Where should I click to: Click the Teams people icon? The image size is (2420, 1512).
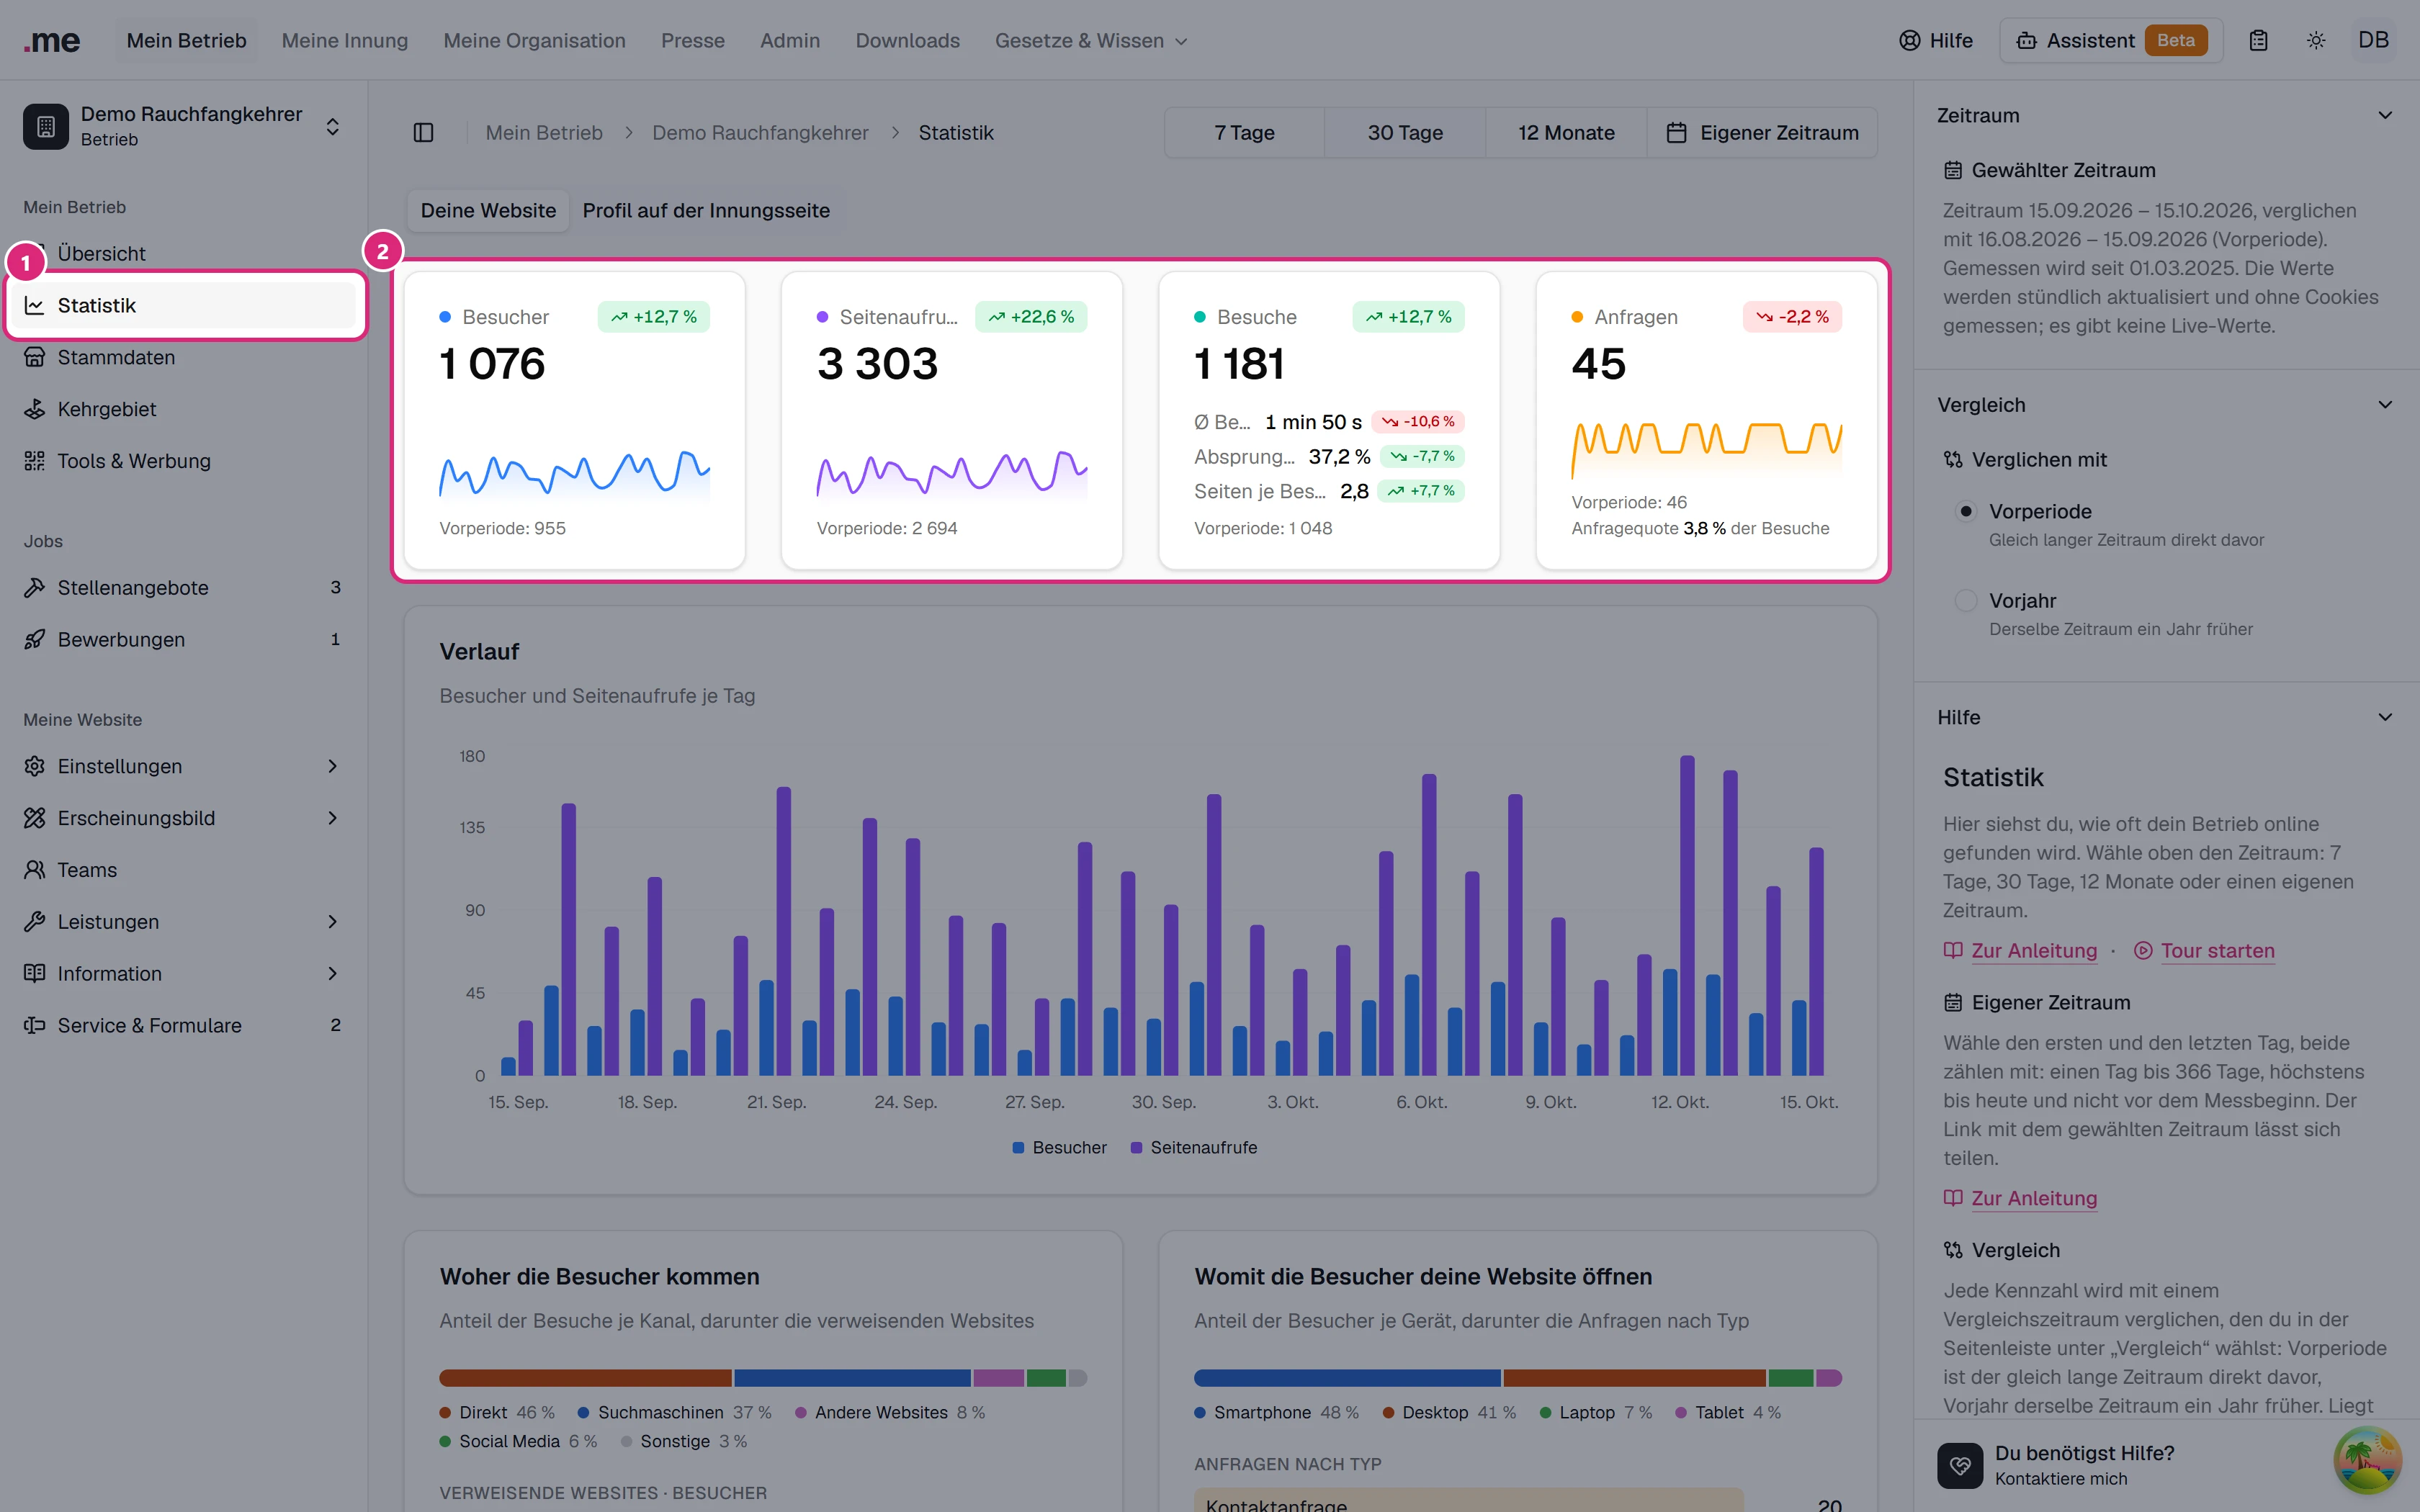[35, 870]
